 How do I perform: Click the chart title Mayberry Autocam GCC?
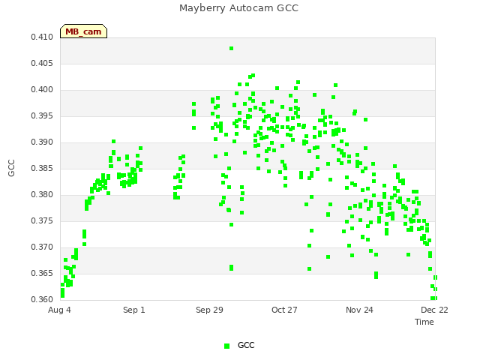tap(238, 8)
